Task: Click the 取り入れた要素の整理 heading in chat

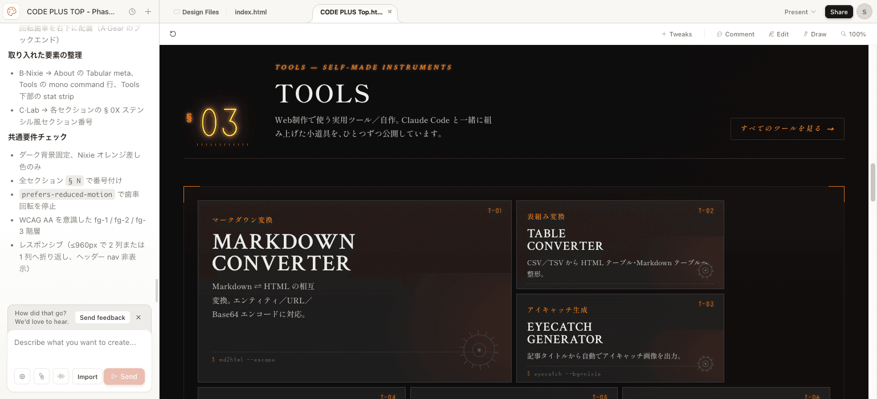Action: coord(45,55)
